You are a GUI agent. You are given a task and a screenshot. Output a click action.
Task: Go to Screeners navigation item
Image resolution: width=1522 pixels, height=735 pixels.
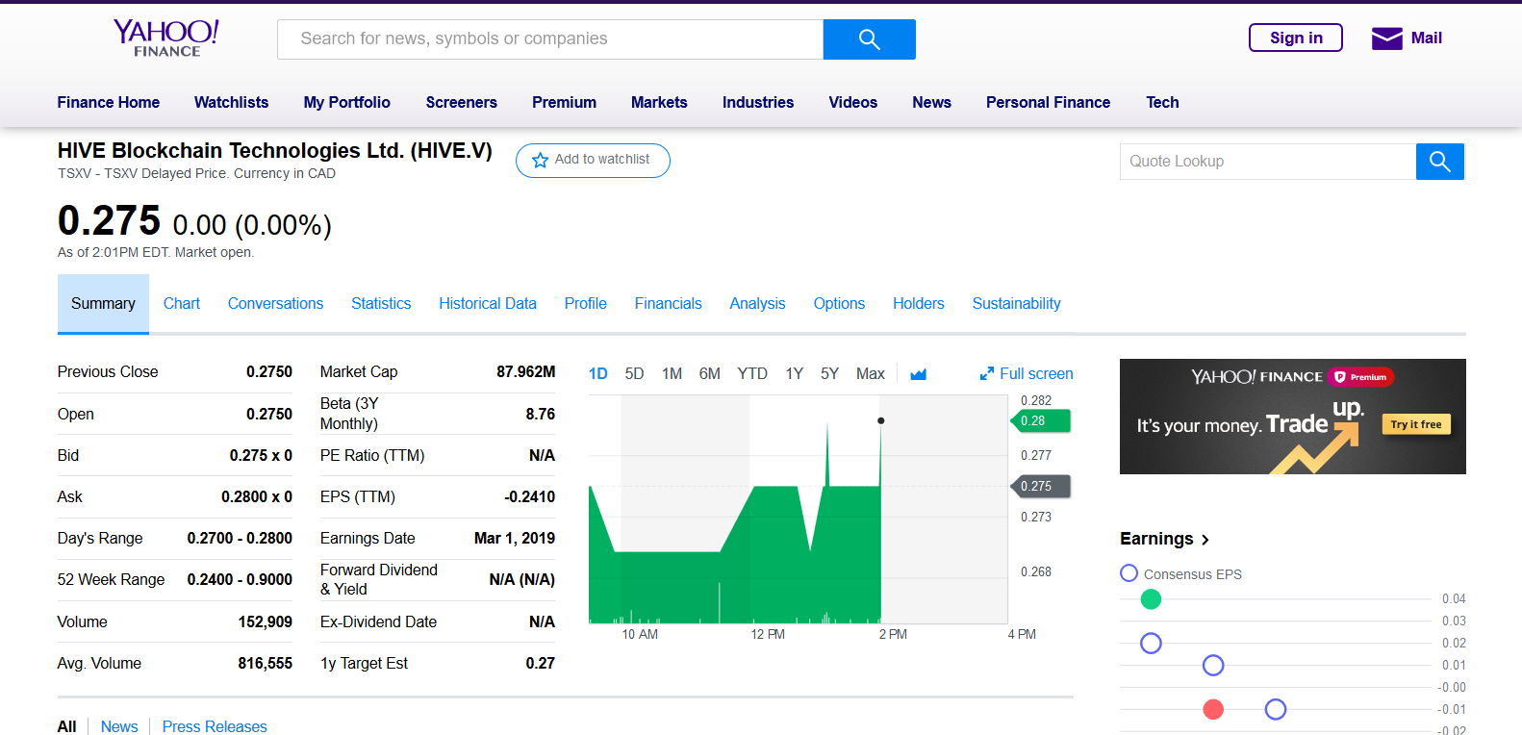[x=462, y=102]
